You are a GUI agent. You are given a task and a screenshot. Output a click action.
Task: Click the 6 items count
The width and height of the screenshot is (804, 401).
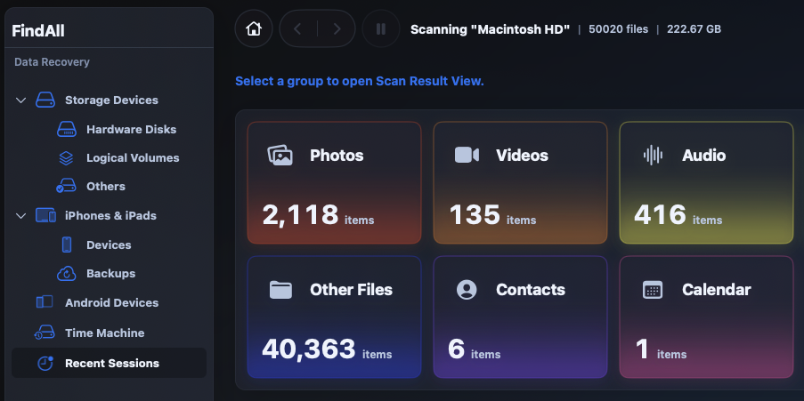click(x=474, y=349)
